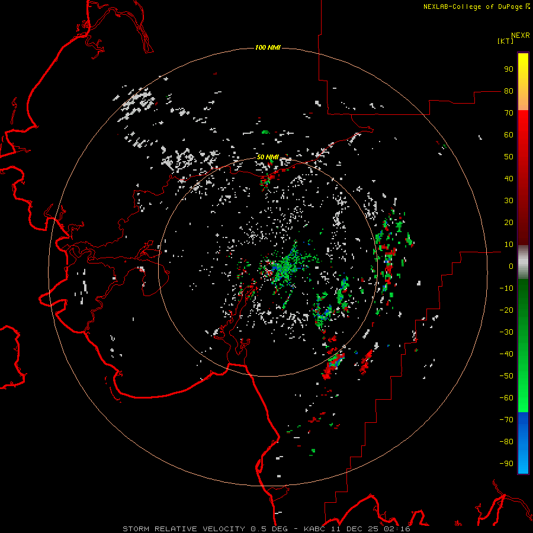Image resolution: width=533 pixels, height=533 pixels.
Task: Select the 90 value on velocity scale
Action: tap(509, 69)
